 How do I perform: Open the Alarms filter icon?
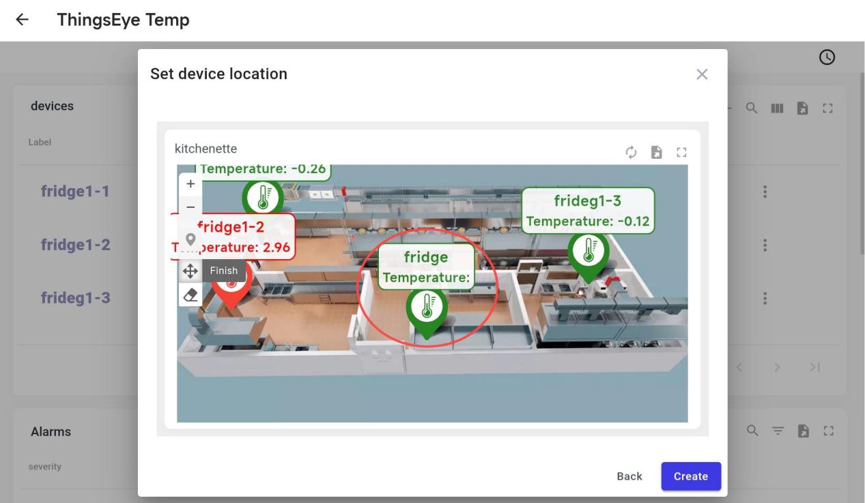point(776,431)
